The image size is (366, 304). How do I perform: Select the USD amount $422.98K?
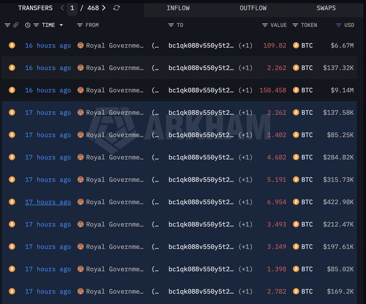tap(338, 202)
